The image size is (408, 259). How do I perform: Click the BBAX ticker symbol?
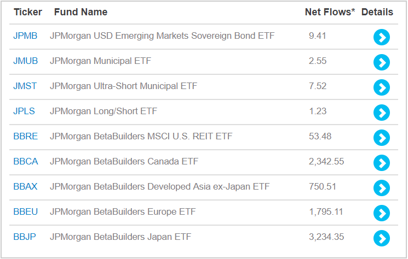point(25,187)
